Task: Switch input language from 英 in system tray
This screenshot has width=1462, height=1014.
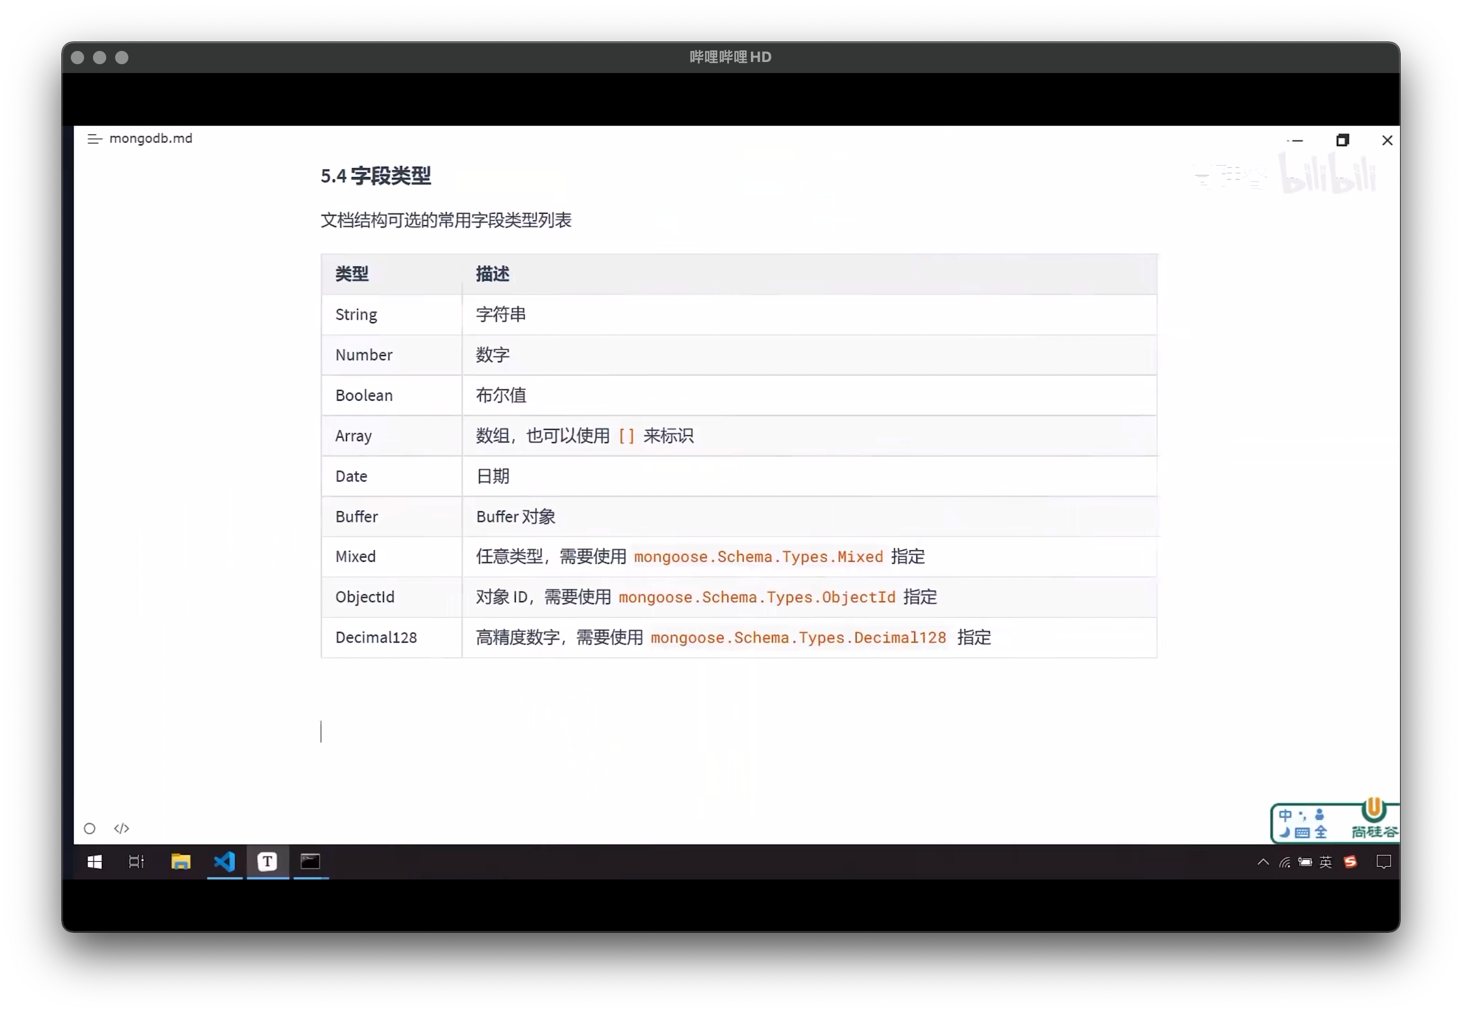Action: [x=1326, y=862]
